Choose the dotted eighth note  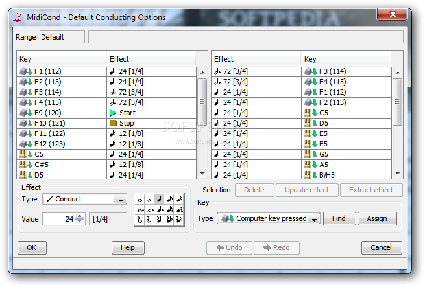click(x=169, y=209)
